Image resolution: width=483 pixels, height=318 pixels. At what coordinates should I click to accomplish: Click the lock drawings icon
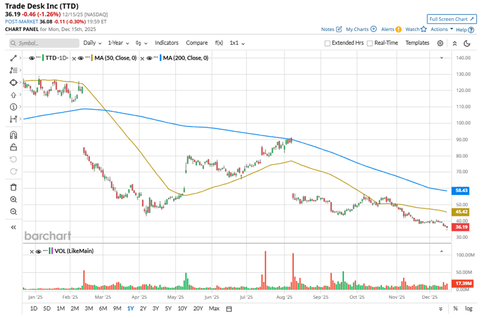tap(13, 147)
